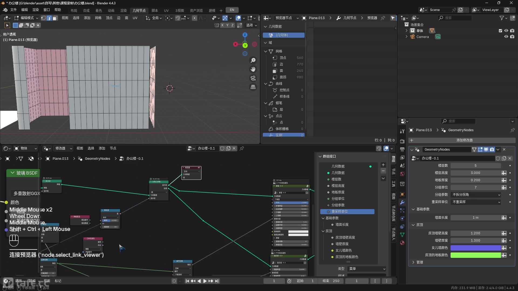
Task: Click the pin icon in node editor header
Action: 242,148
